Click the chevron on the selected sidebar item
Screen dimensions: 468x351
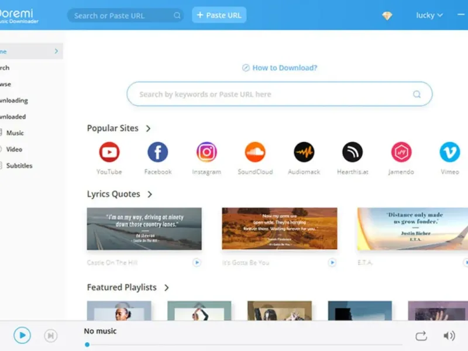tap(56, 51)
